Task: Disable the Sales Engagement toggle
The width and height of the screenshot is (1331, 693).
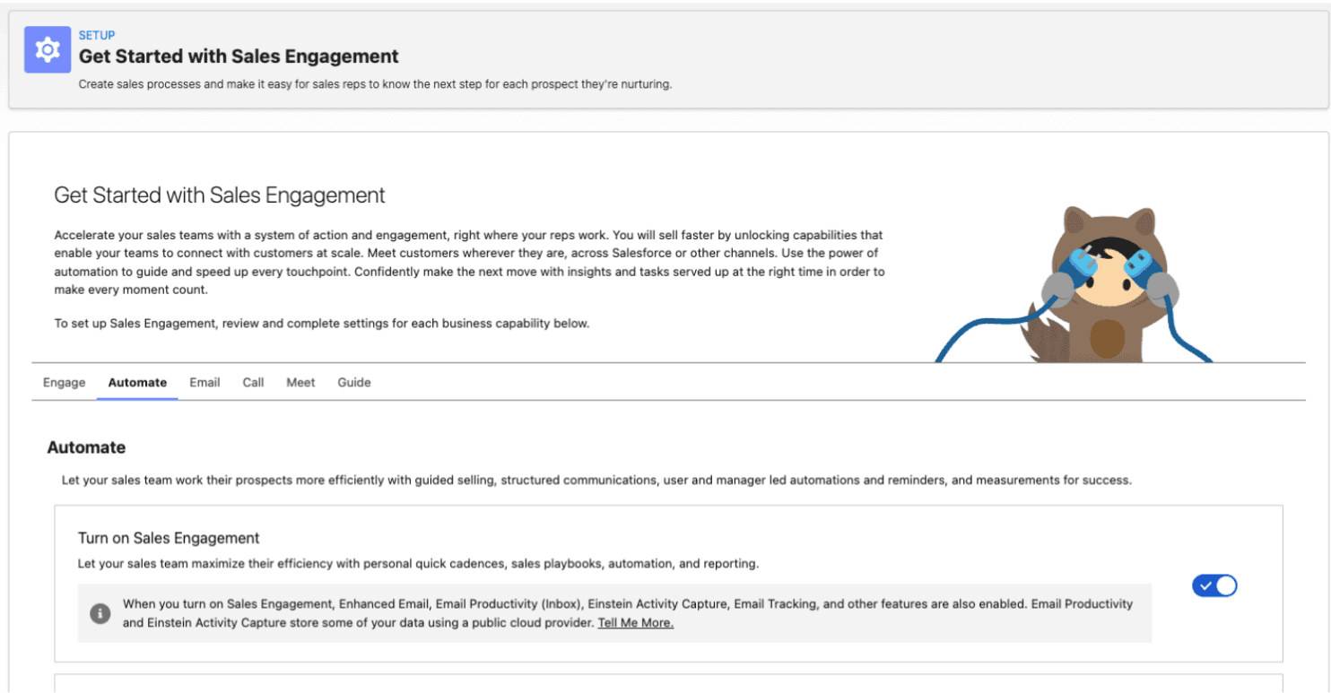Action: [x=1214, y=585]
